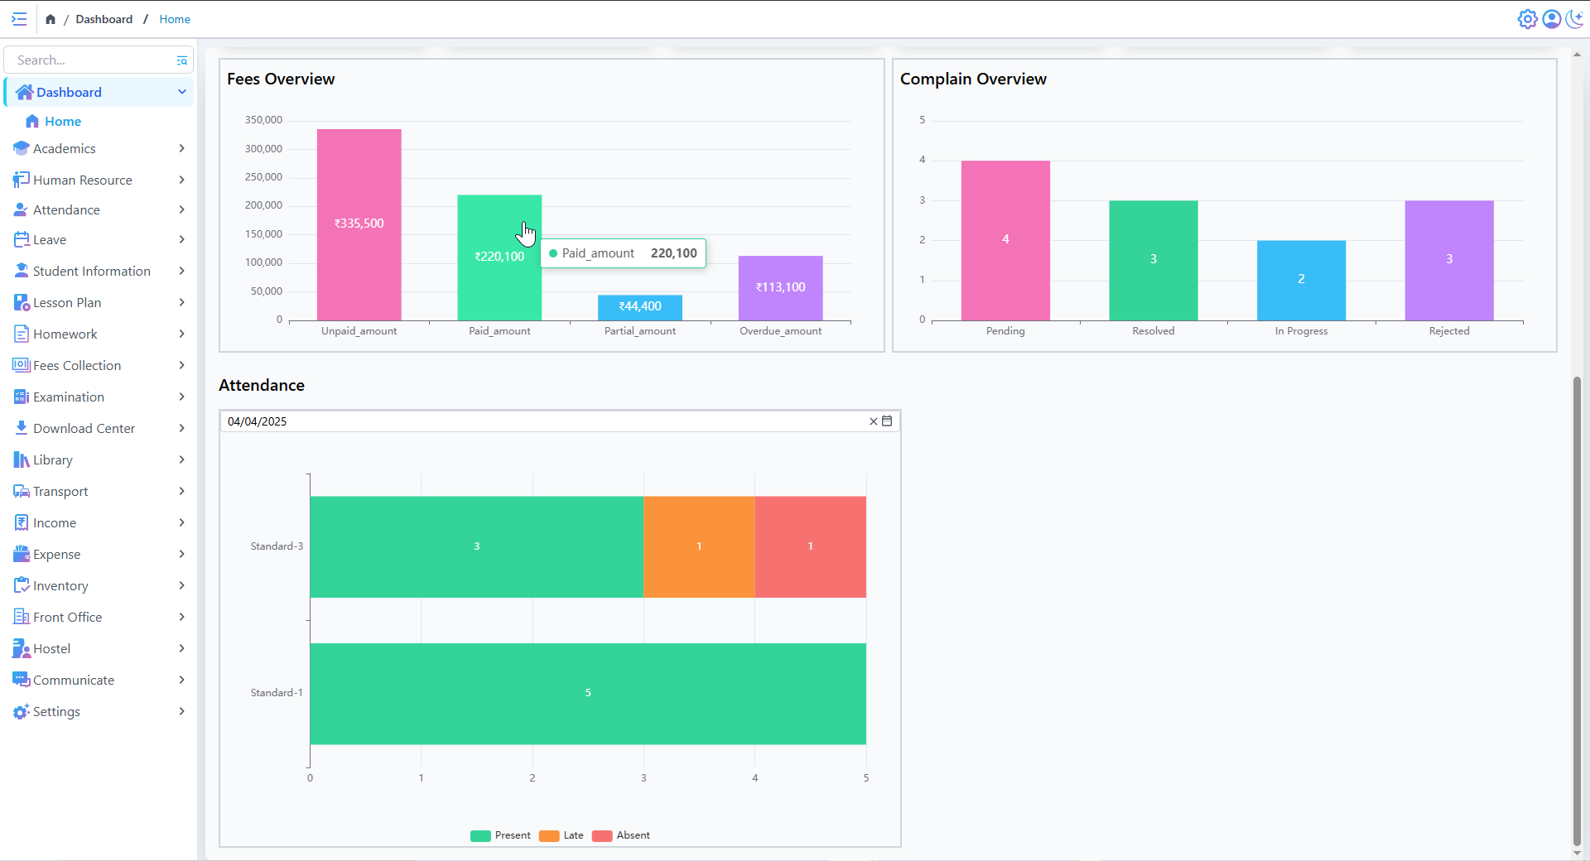Click the home icon in breadcrumb
This screenshot has height=861, width=1590.
point(51,19)
